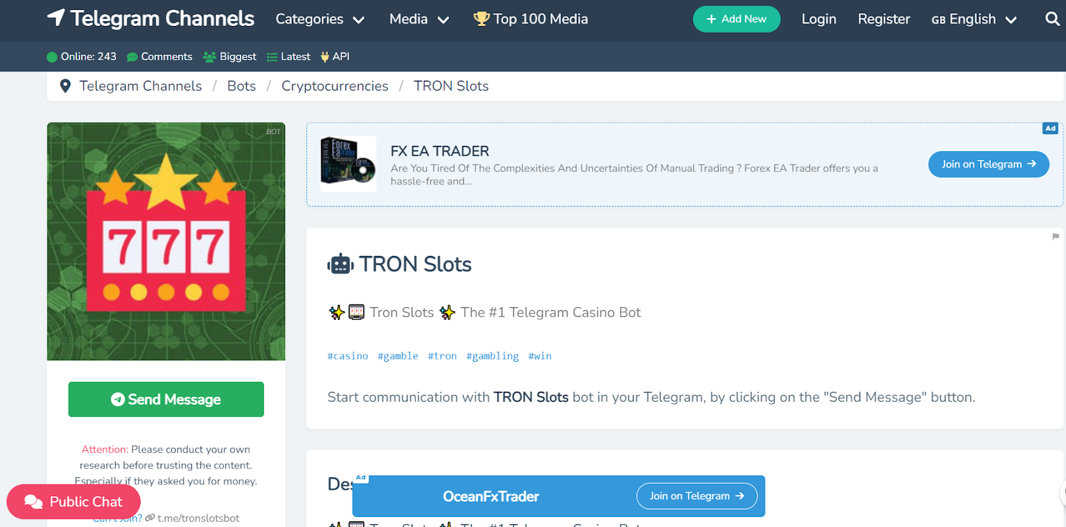Image resolution: width=1066 pixels, height=527 pixels.
Task: Click the Telegram Channels paper plane logo
Action: [x=56, y=18]
